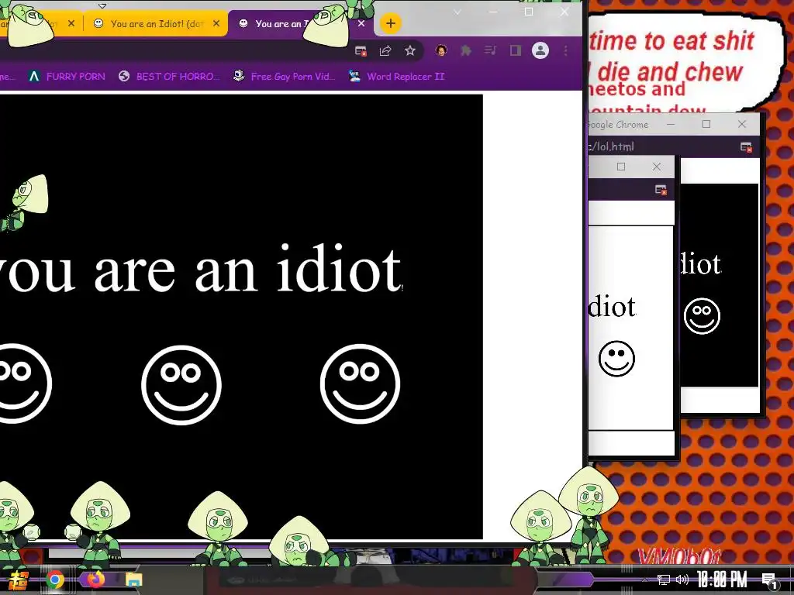Viewport: 794px width, 595px height.
Task: Switch to the 'You are an Idiot! (dot' tab
Action: (156, 24)
